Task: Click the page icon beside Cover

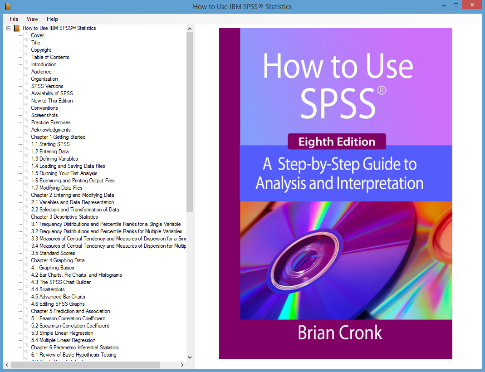Action: 26,35
